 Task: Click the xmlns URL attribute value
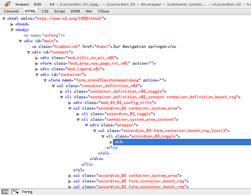point(69,19)
